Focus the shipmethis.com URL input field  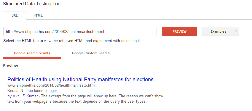pos(80,31)
